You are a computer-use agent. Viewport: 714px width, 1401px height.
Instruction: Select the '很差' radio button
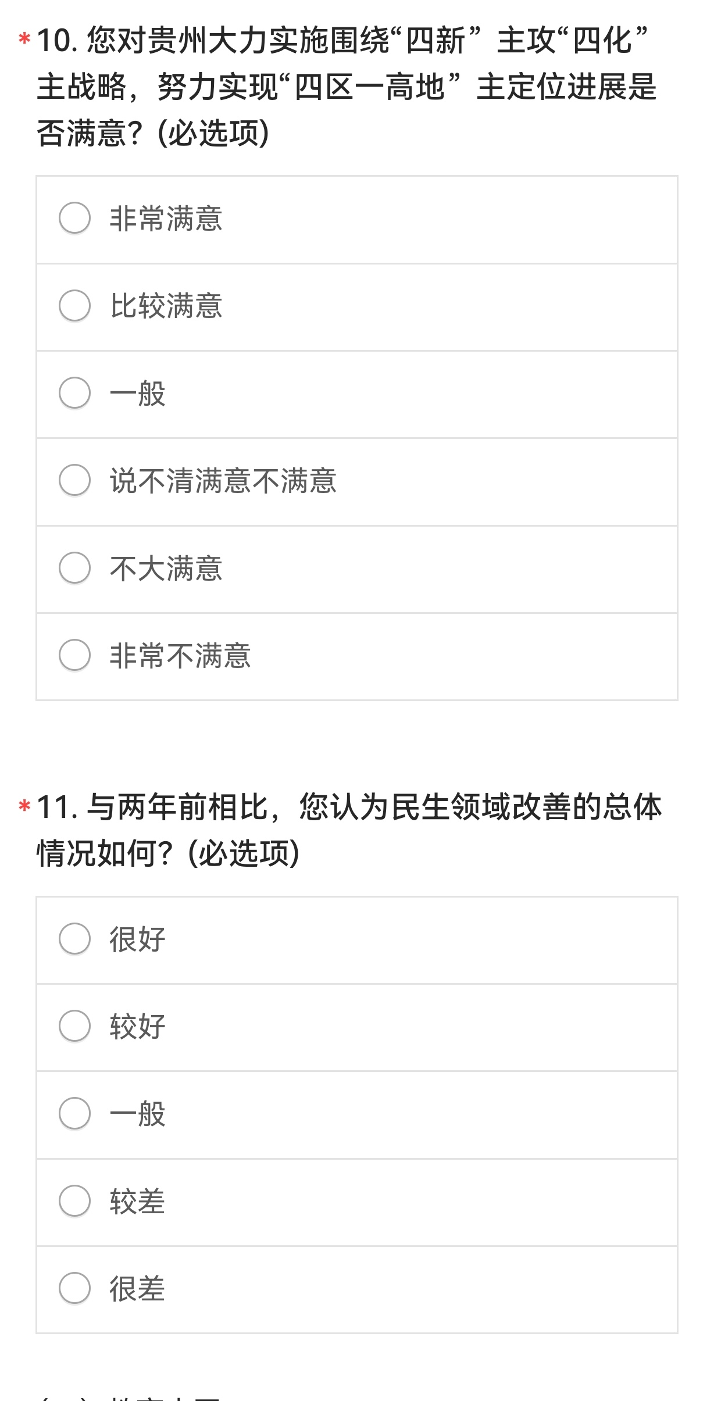pos(74,1288)
